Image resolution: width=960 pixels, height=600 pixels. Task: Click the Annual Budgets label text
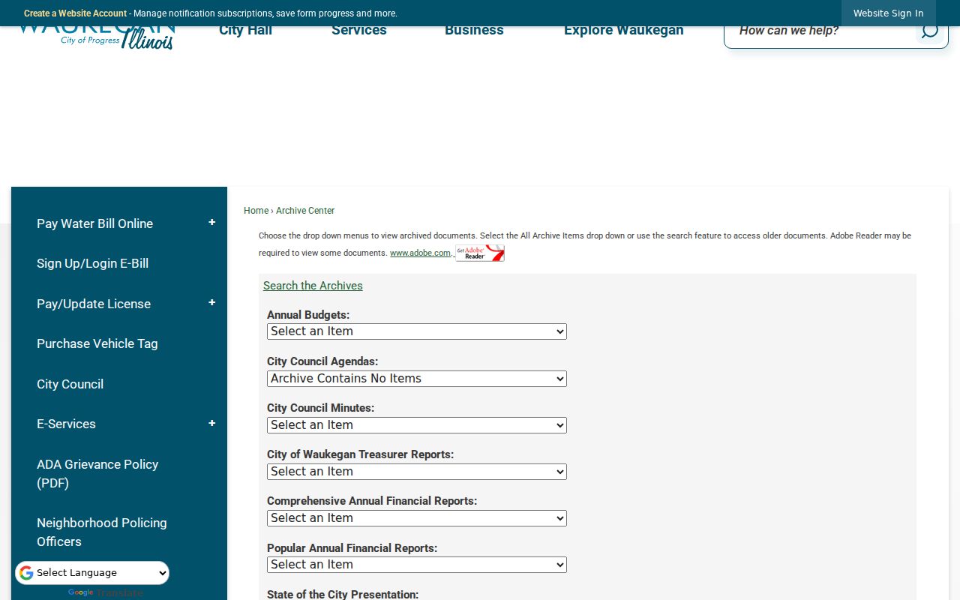(308, 315)
